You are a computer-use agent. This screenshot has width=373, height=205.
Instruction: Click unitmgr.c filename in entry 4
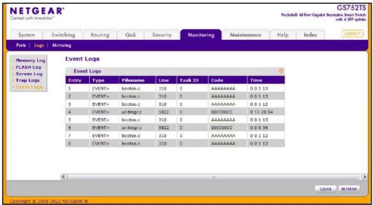point(132,112)
